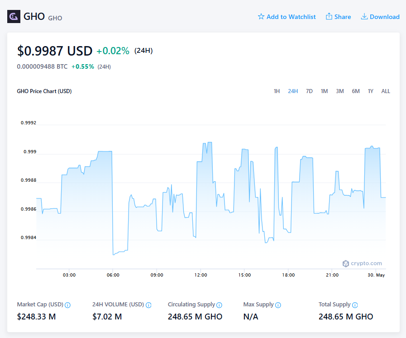Click the GHO Price Chart (USD) title
The image size is (406, 338).
click(x=44, y=91)
